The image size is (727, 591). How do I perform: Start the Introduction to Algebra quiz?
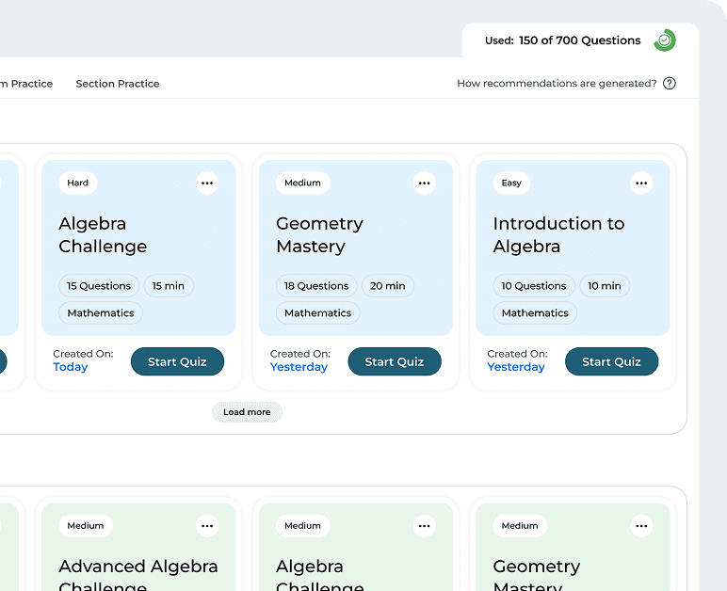point(611,361)
